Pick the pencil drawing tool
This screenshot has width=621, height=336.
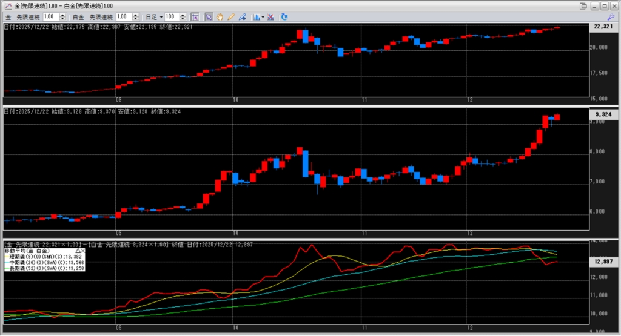pos(230,17)
